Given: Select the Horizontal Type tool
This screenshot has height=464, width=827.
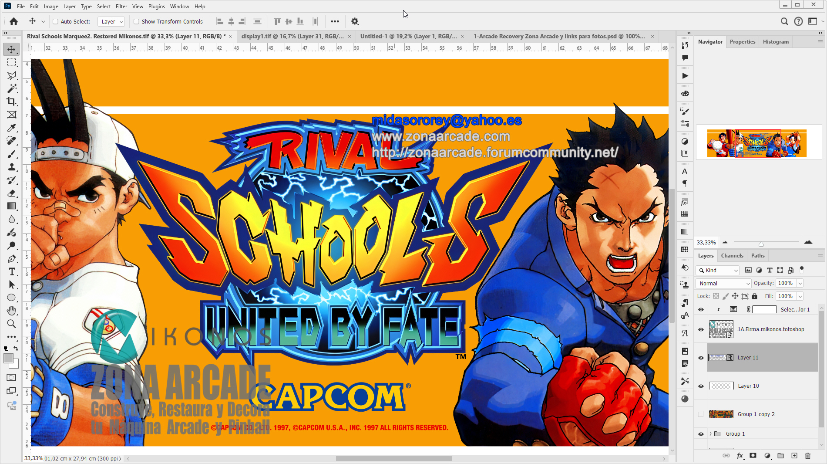Looking at the screenshot, I should 12,271.
